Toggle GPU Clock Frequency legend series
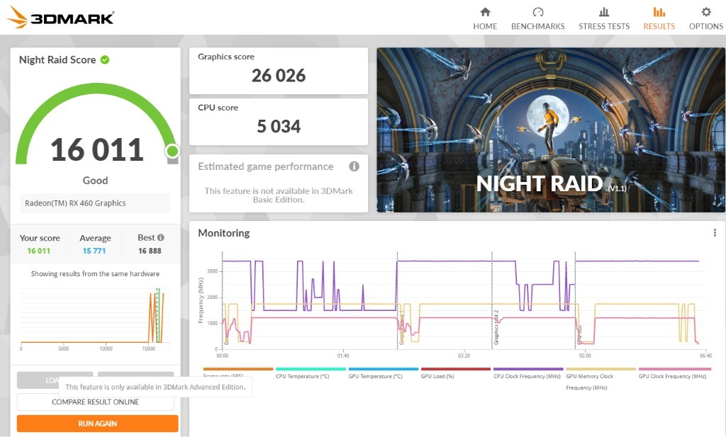 672,376
